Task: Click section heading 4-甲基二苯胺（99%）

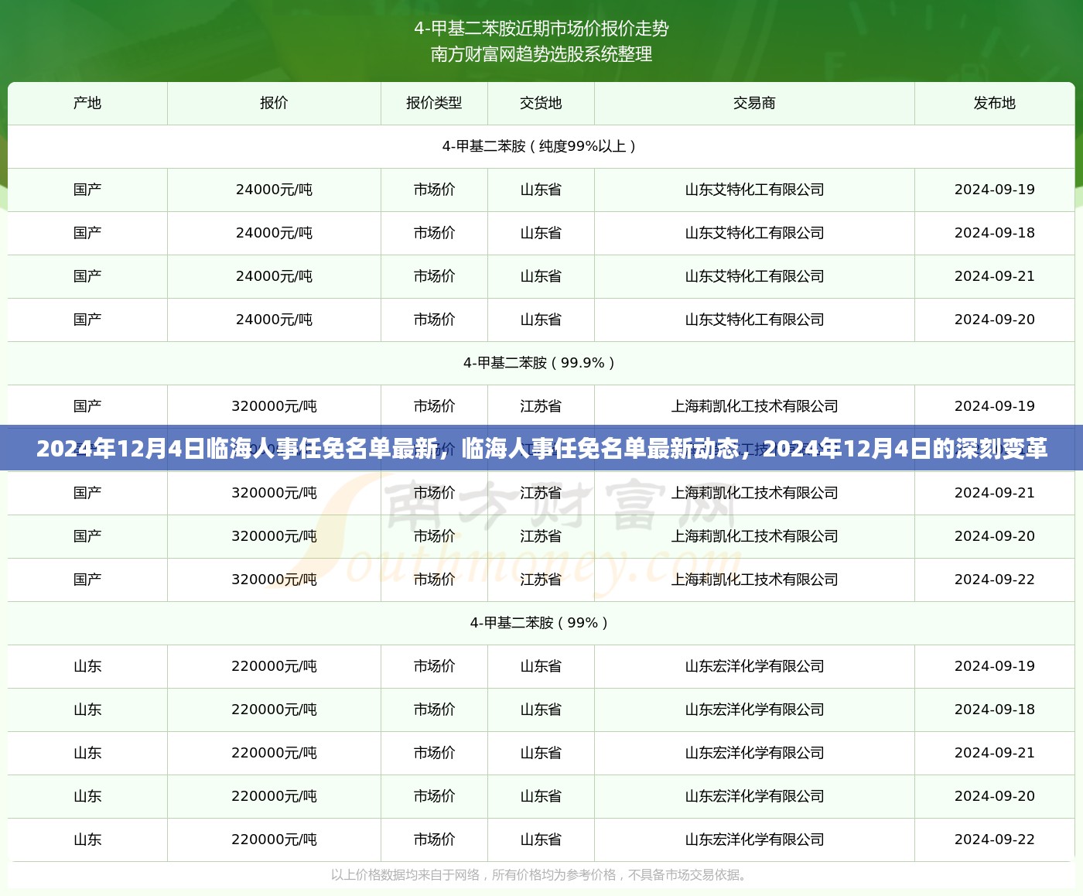Action: coord(541,623)
